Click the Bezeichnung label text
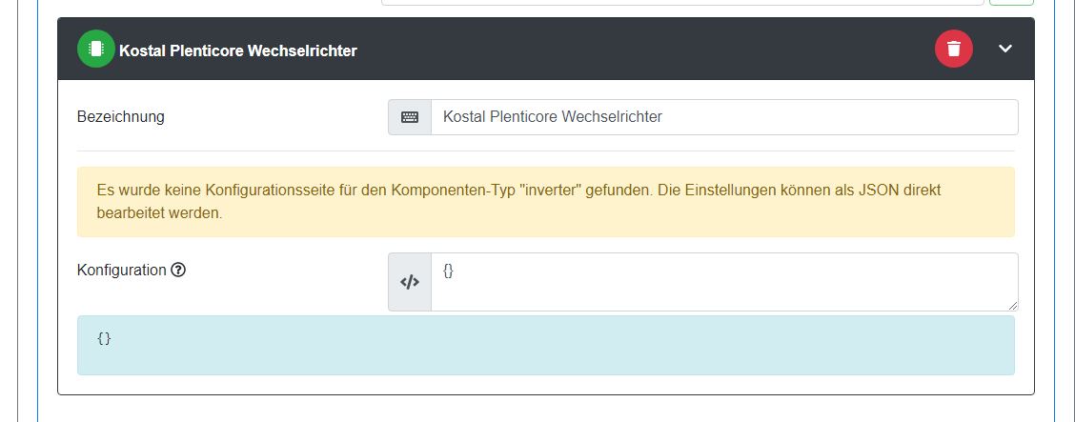Viewport: 1075px width, 422px height. 120,116
